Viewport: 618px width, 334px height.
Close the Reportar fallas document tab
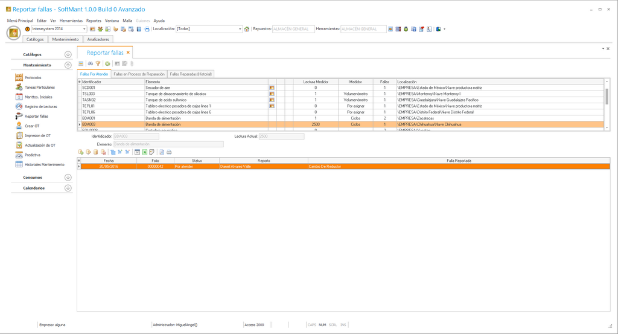(x=128, y=53)
